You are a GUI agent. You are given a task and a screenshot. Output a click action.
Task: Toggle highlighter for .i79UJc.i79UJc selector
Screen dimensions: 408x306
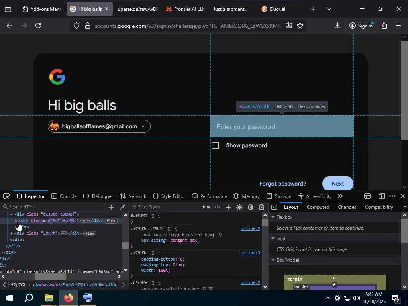169,229
